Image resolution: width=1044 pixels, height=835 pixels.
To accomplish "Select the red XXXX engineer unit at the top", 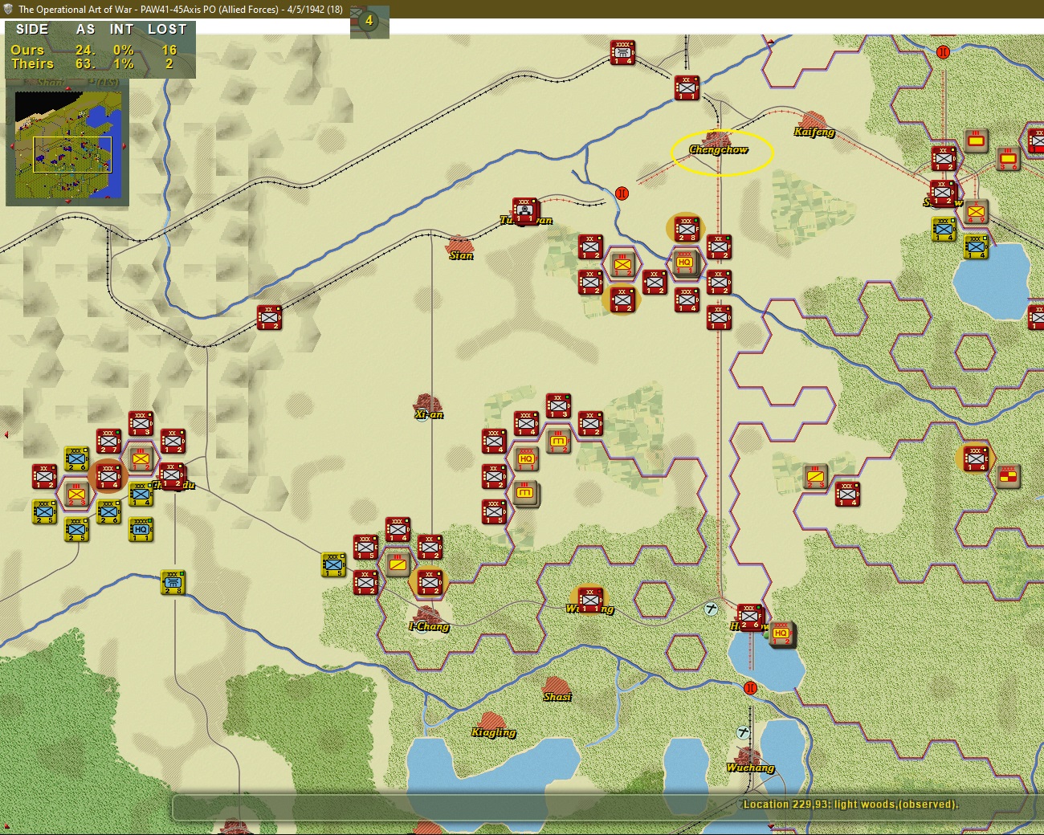I will 622,53.
